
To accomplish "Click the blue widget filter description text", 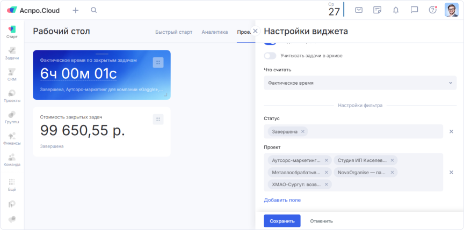I will point(102,90).
